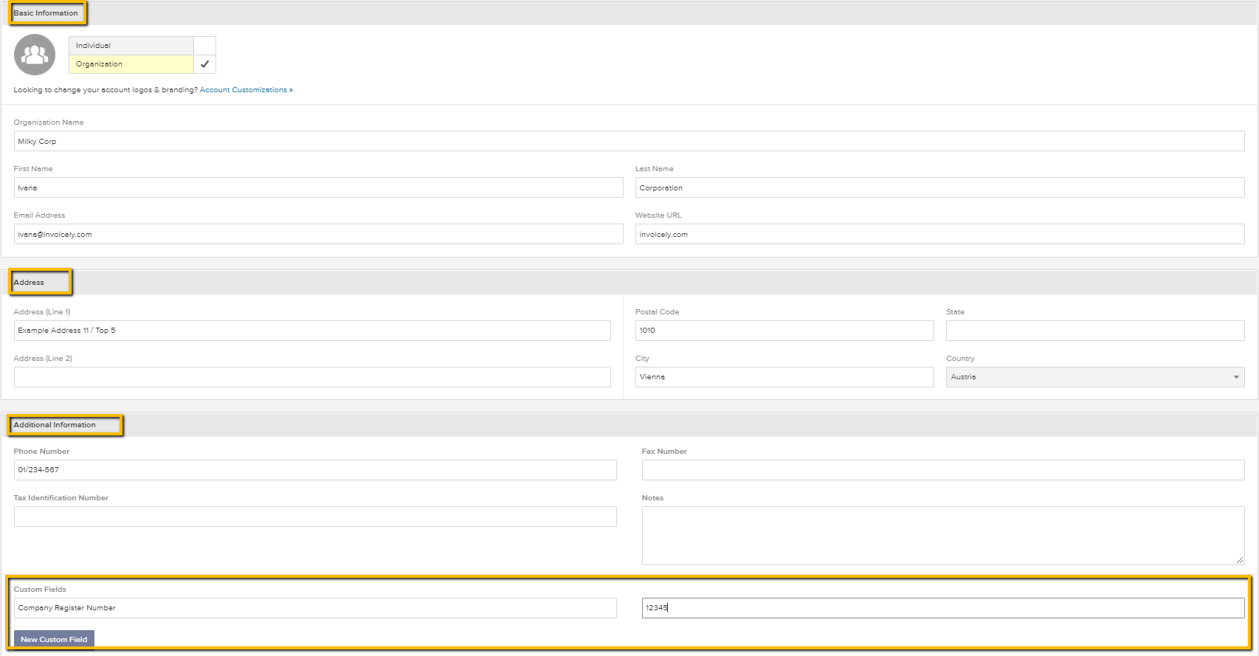This screenshot has width=1259, height=656.
Task: Click the Address section header
Action: click(29, 283)
